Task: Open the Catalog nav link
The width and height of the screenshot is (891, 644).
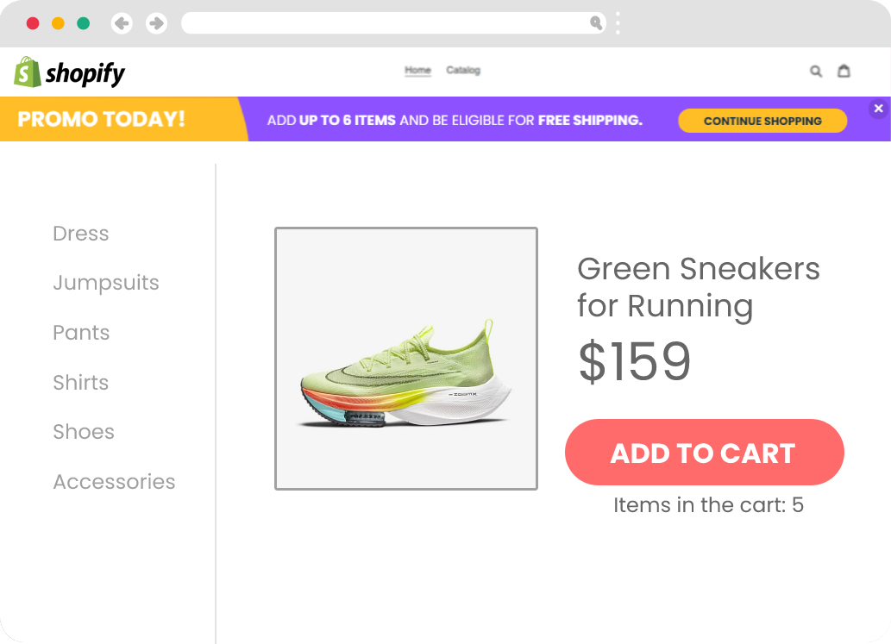Action: point(463,71)
